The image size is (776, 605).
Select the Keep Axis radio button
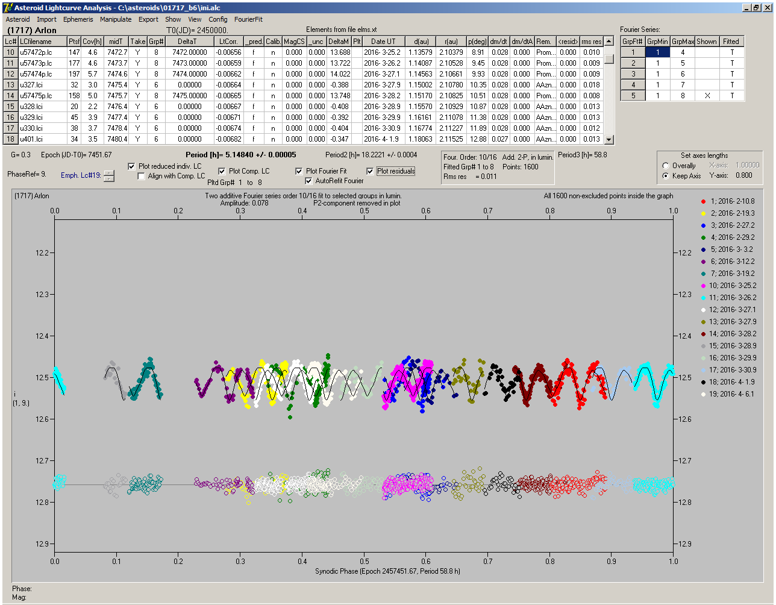tap(666, 176)
